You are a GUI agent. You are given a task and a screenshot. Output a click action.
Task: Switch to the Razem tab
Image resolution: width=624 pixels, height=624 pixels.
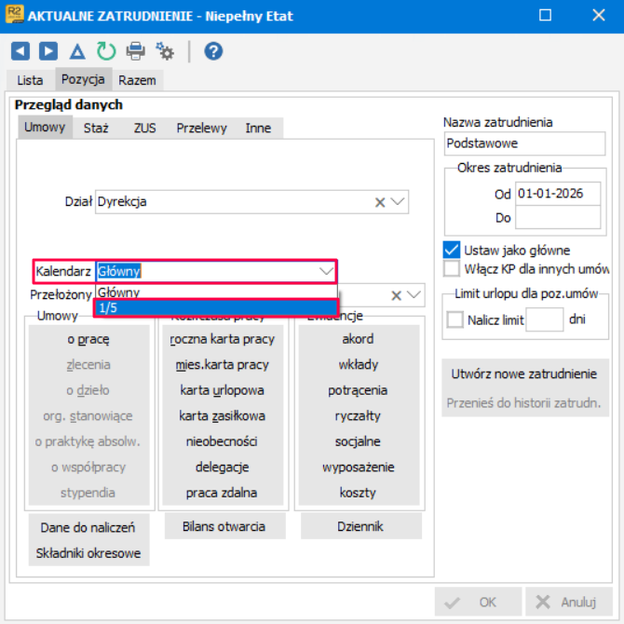(137, 80)
